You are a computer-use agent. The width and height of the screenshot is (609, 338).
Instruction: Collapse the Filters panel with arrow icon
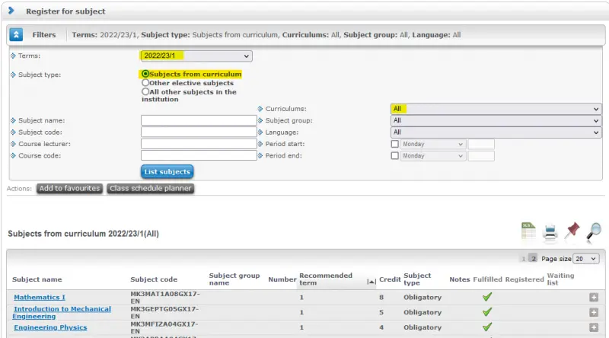(16, 35)
